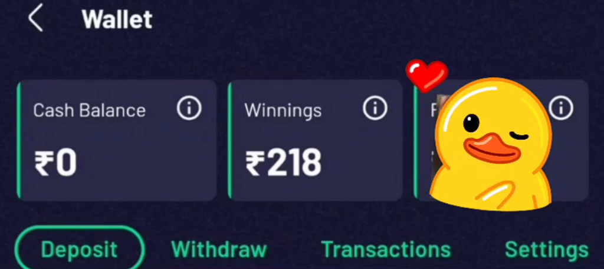This screenshot has height=269, width=604.
Task: Click the Cash Balance label text
Action: point(90,111)
